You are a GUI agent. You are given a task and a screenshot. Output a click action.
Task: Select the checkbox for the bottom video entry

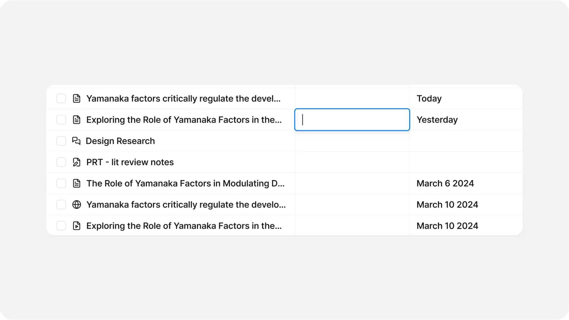(x=61, y=226)
